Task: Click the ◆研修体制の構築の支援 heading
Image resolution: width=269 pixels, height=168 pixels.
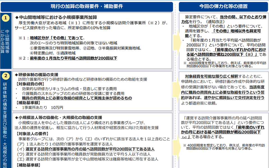Action: (x=36, y=74)
